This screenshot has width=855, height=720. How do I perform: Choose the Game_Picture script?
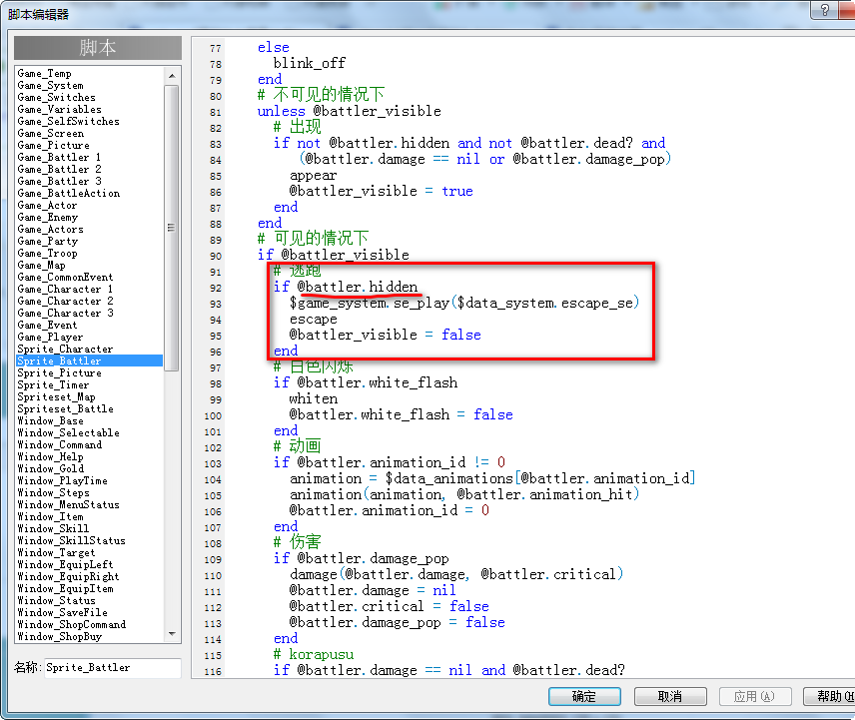(54, 145)
